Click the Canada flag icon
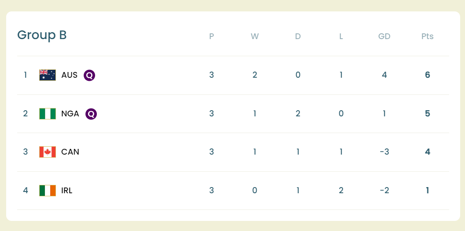 [x=48, y=152]
